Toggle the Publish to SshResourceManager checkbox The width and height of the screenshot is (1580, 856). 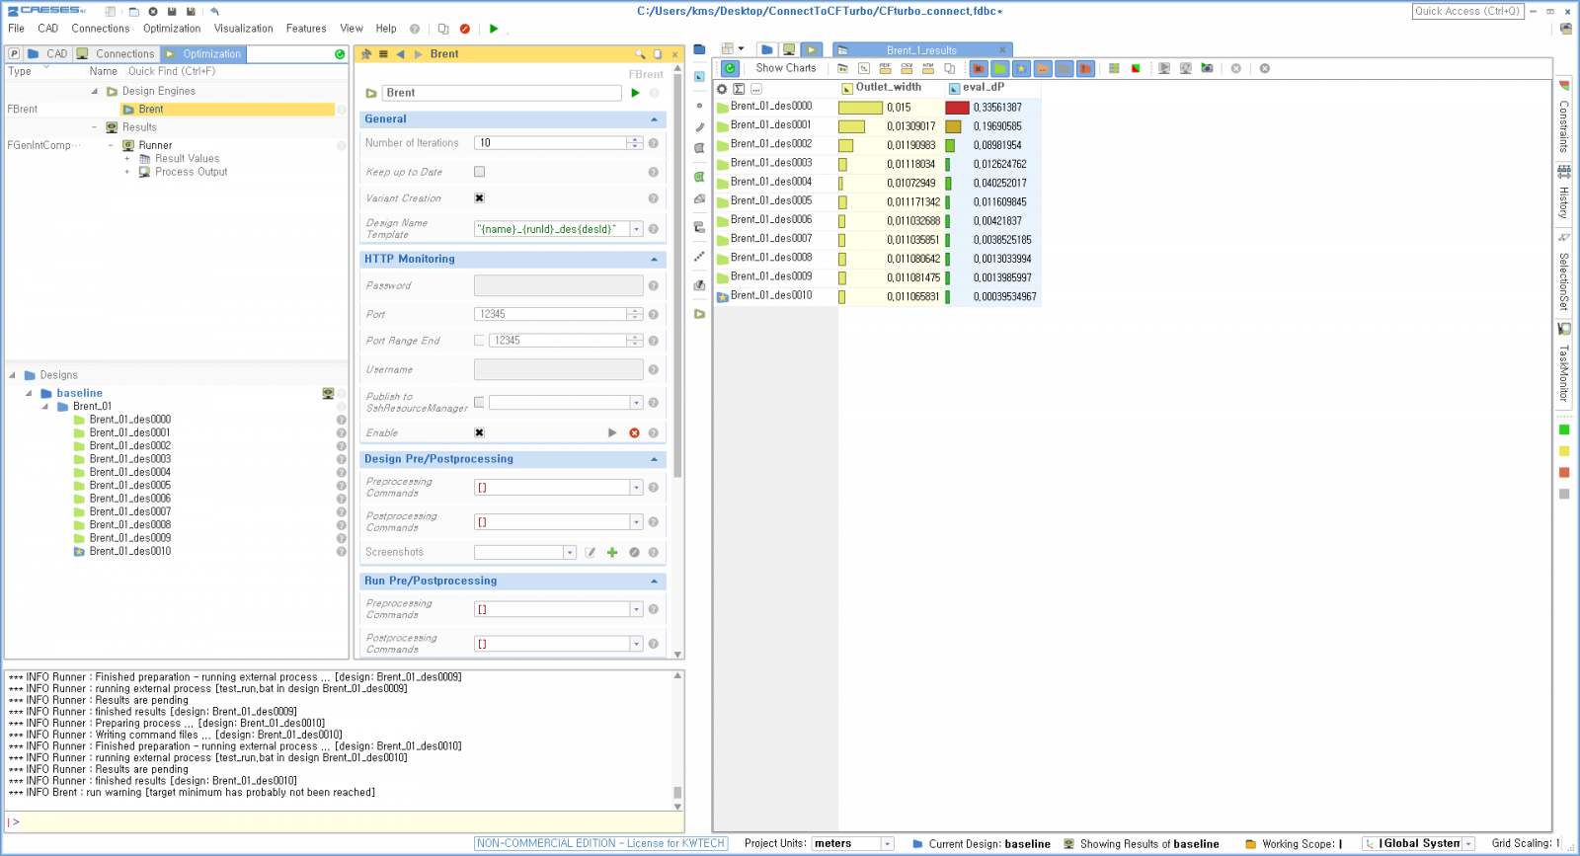coord(480,403)
